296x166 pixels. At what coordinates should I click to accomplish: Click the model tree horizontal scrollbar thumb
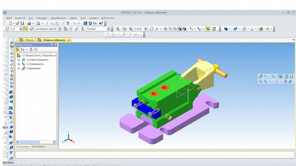point(30,142)
